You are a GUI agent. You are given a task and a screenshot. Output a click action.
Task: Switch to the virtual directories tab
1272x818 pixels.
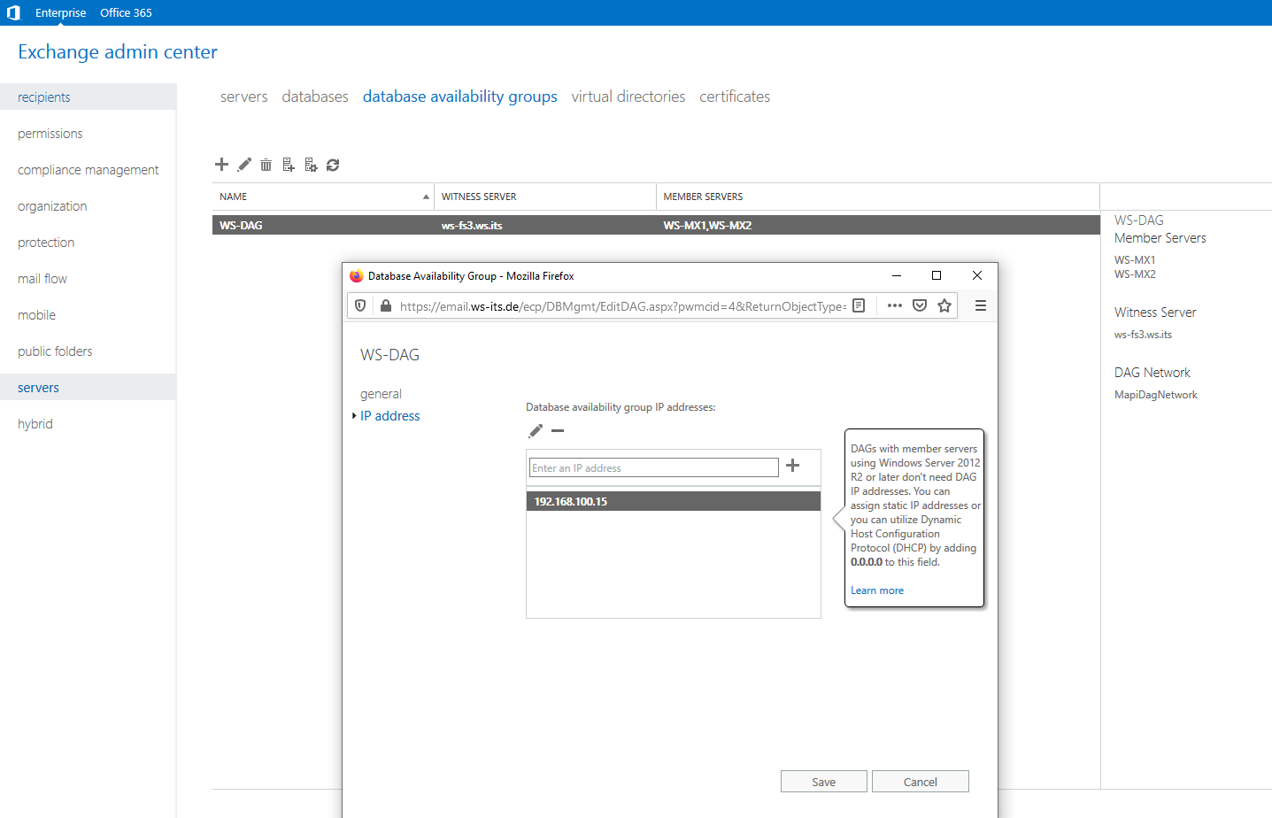(x=628, y=96)
